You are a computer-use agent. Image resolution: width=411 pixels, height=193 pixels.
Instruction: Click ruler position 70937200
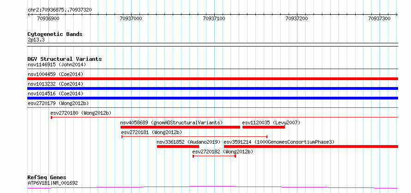(x=297, y=18)
